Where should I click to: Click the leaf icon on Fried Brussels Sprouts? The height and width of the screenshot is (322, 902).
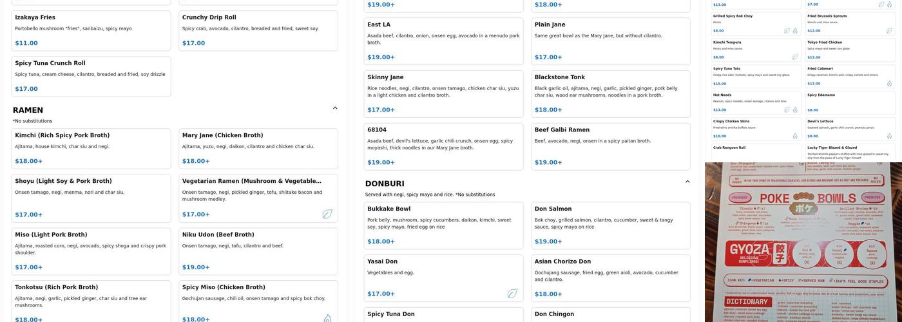coord(889,31)
